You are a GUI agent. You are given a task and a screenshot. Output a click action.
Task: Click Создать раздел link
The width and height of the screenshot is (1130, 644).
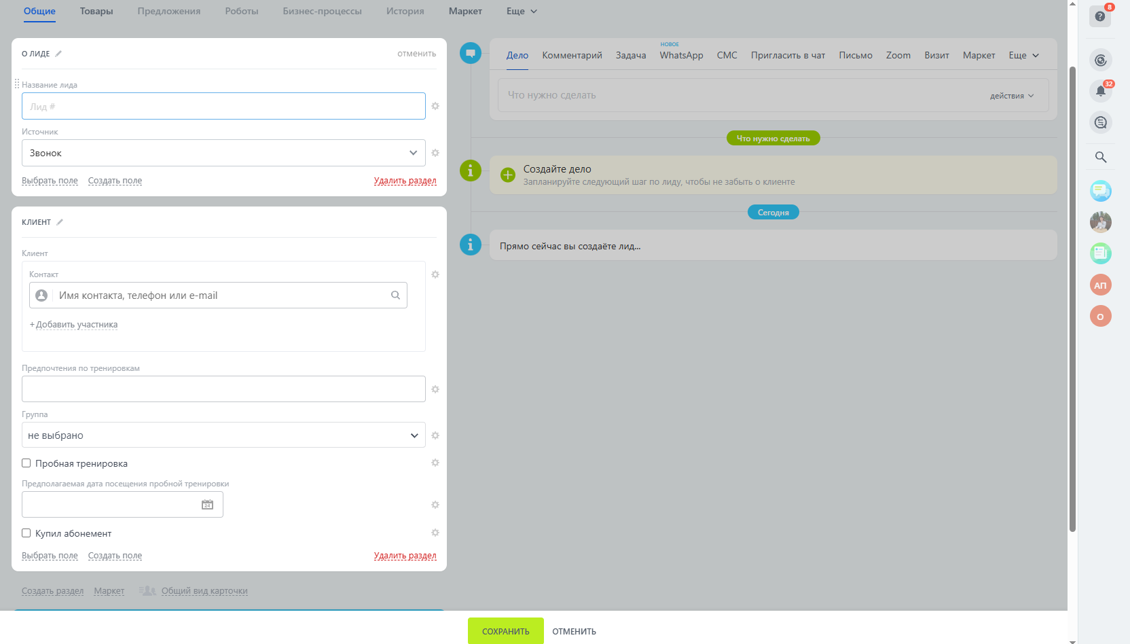pyautogui.click(x=52, y=591)
